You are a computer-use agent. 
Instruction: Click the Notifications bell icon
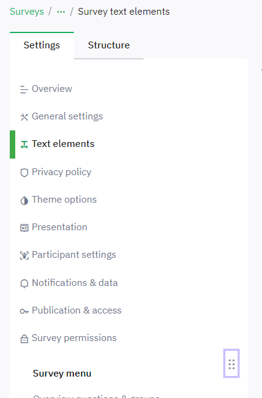click(x=24, y=283)
